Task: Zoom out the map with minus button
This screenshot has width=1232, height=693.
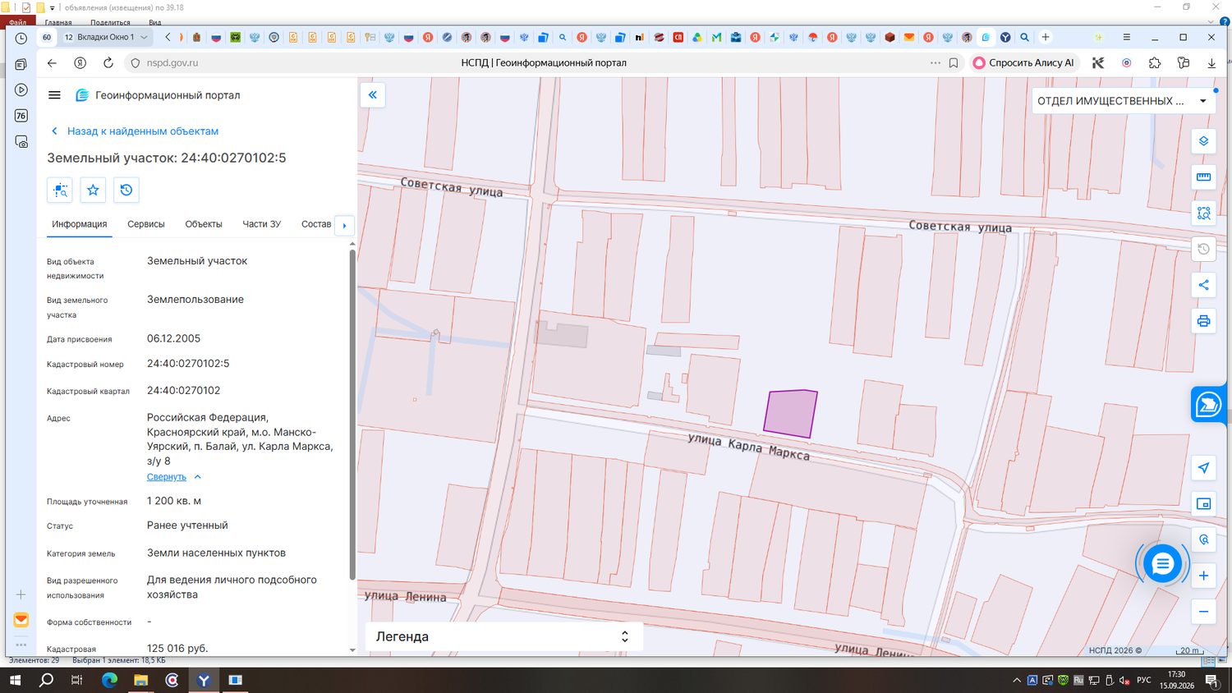Action: pyautogui.click(x=1203, y=612)
